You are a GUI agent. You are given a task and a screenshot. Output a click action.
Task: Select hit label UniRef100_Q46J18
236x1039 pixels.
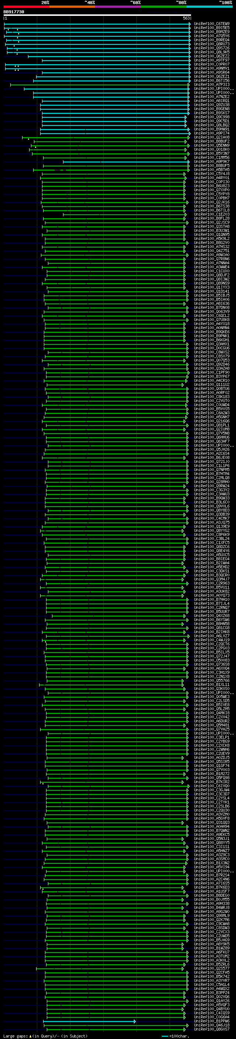(x=212, y=1025)
